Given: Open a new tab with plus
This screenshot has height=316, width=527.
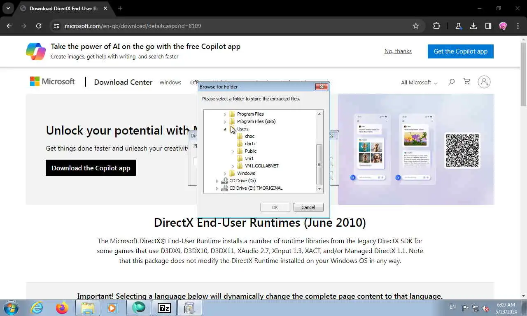Looking at the screenshot, I should (120, 8).
